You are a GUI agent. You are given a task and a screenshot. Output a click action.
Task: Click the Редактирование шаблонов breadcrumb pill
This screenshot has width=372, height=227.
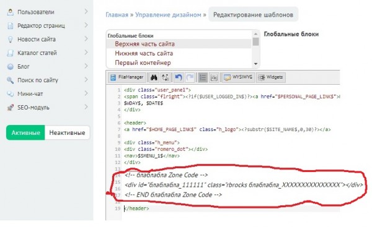pos(253,15)
